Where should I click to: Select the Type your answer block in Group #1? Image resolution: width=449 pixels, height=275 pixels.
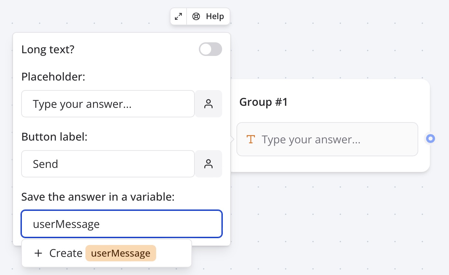pyautogui.click(x=327, y=139)
